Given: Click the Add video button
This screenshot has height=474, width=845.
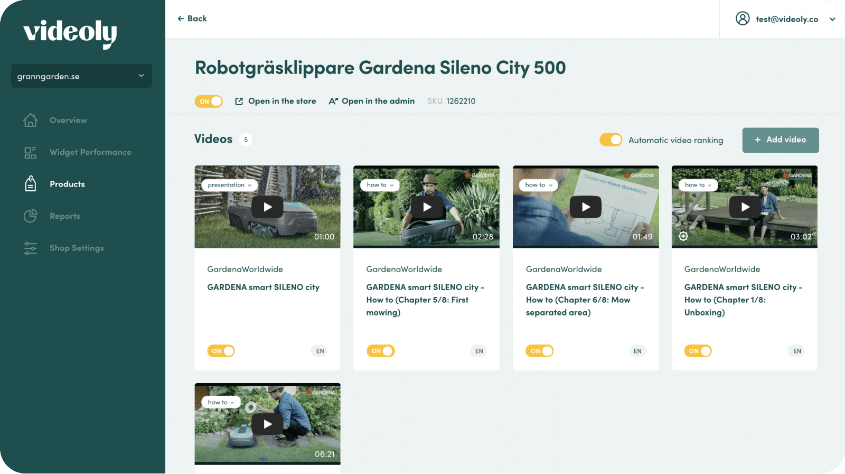Looking at the screenshot, I should 781,140.
